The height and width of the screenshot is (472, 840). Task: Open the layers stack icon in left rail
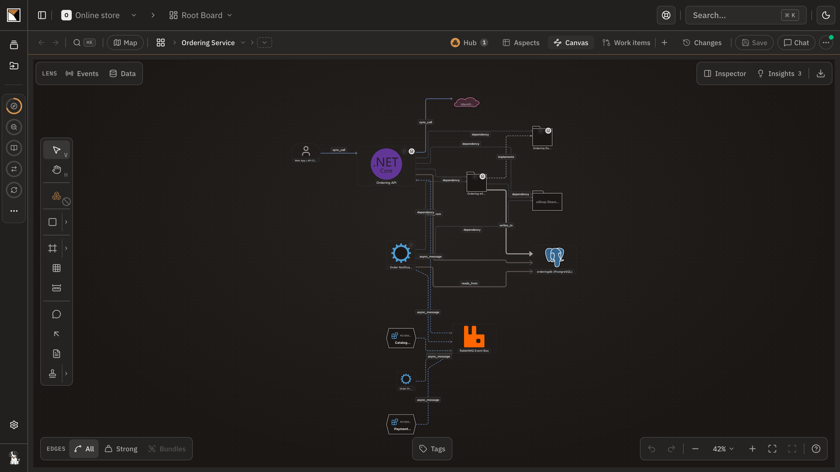pyautogui.click(x=14, y=45)
